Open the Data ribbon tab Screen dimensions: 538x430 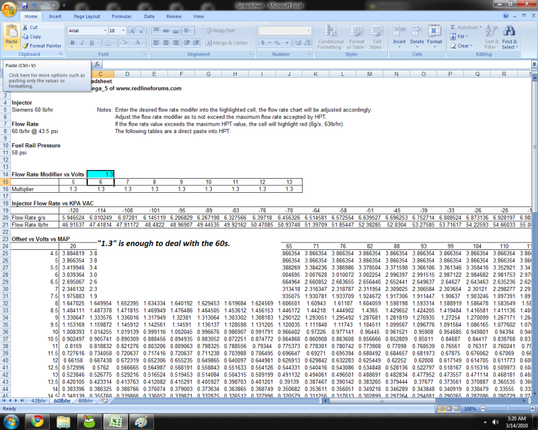[x=149, y=16]
